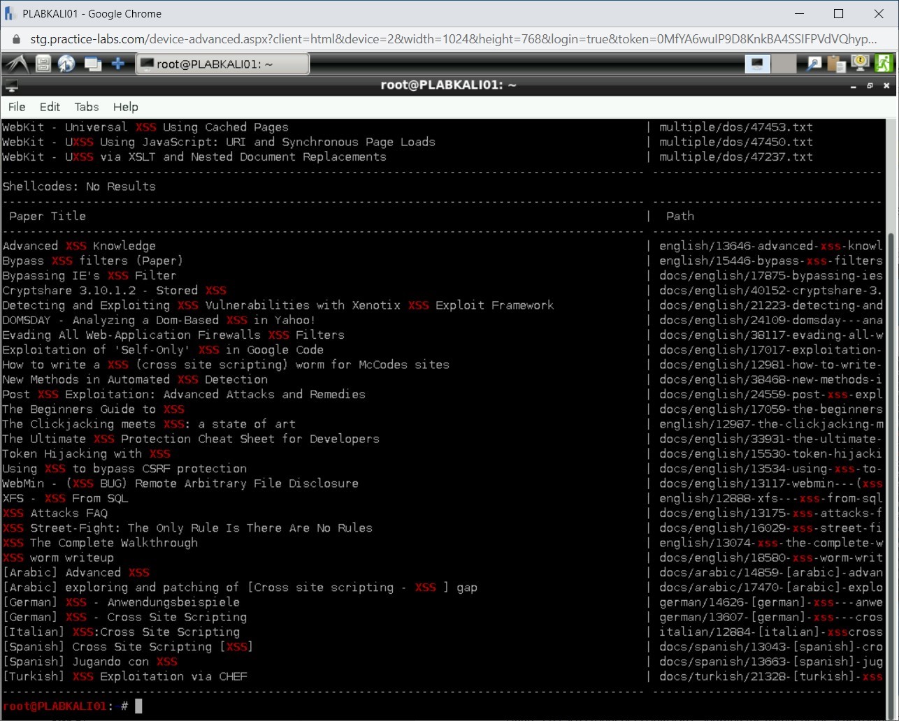
Task: Switch to the first workspace
Action: pos(757,64)
